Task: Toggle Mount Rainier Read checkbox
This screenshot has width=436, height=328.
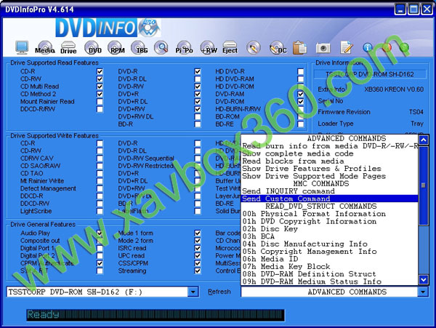Action: 100,102
